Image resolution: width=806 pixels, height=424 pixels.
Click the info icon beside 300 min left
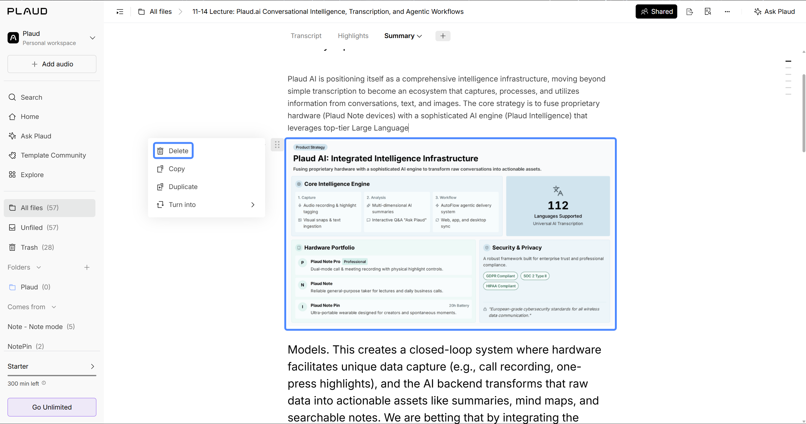click(44, 383)
